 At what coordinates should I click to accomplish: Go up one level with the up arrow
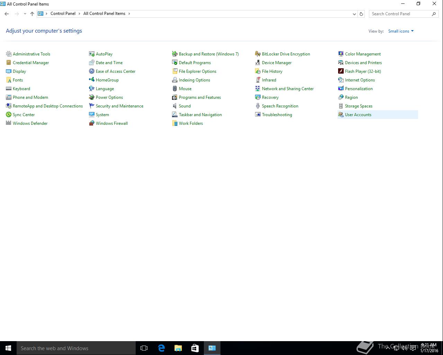click(x=32, y=14)
